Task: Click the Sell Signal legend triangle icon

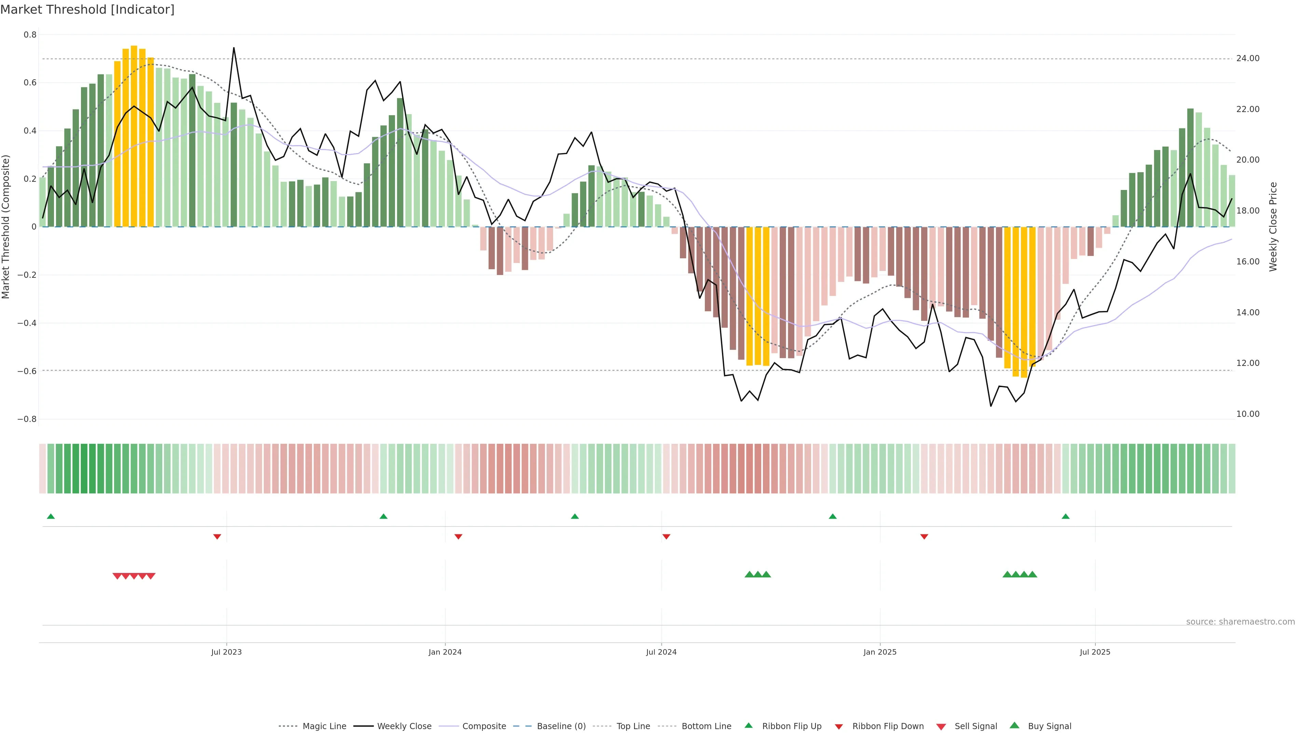Action: pos(941,727)
